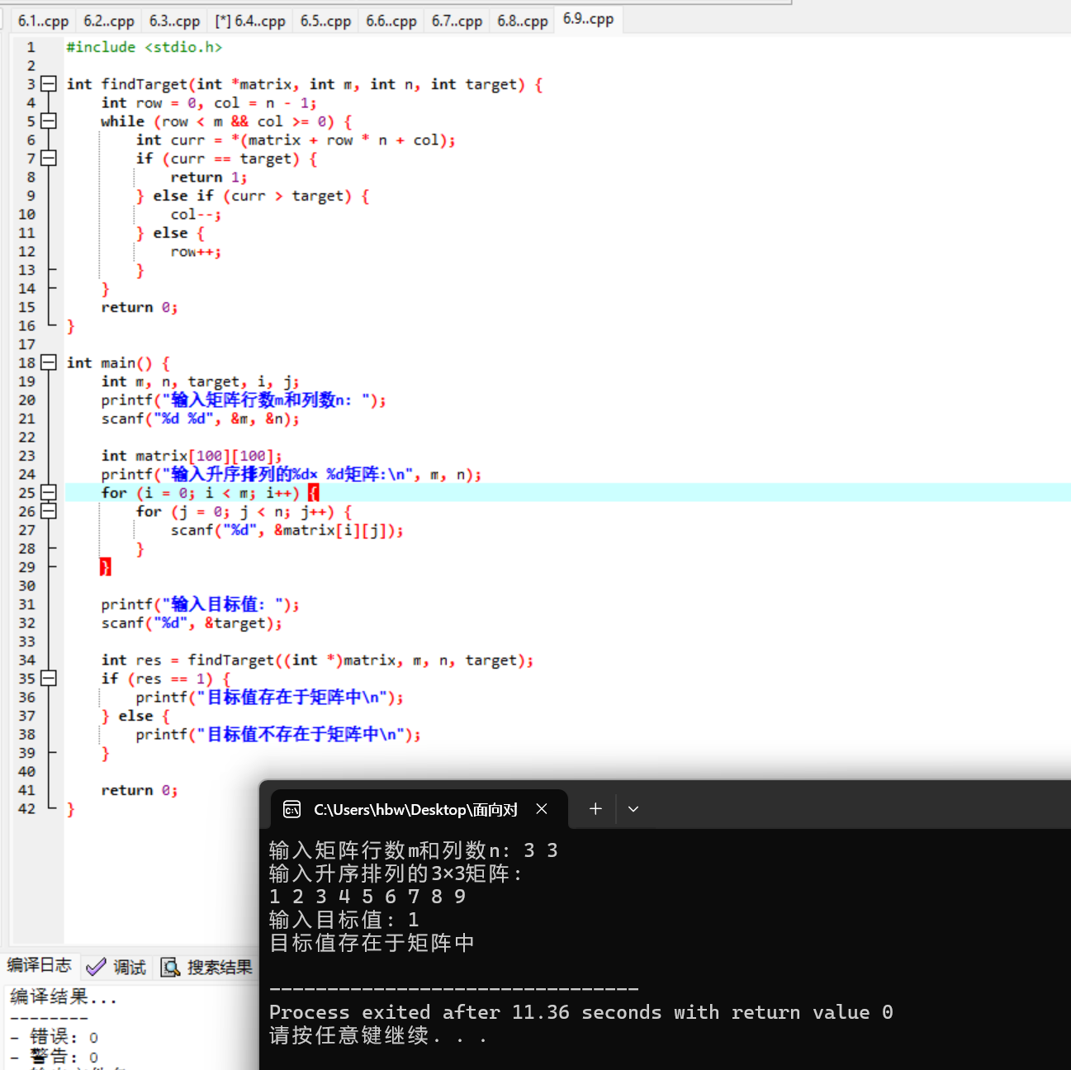Collapse the while loop fold at line 5

(49, 121)
